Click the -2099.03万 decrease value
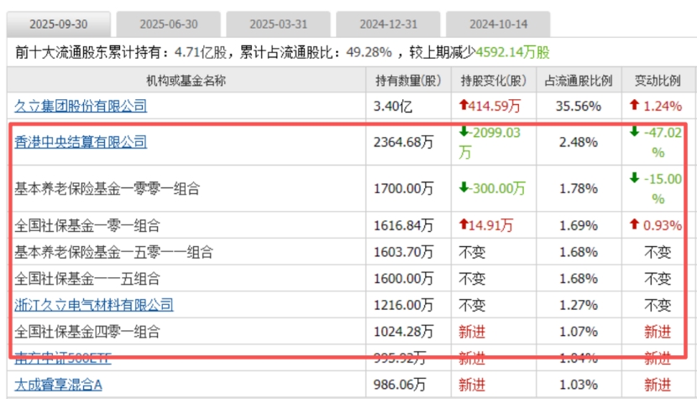This screenshot has width=697, height=399. [x=490, y=142]
